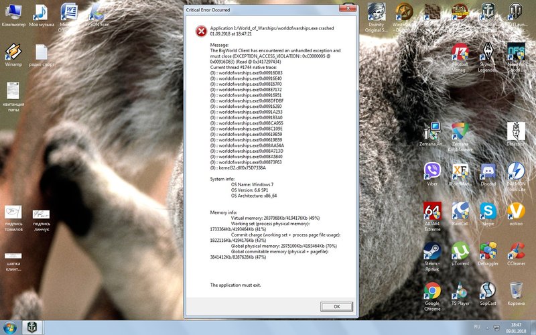Launch the Skyrim Legendary shortcut
Viewport: 536px width, 335px height.
click(x=488, y=58)
